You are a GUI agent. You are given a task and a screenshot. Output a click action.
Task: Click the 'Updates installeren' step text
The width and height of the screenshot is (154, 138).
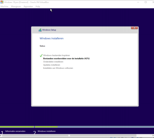coord(52,65)
